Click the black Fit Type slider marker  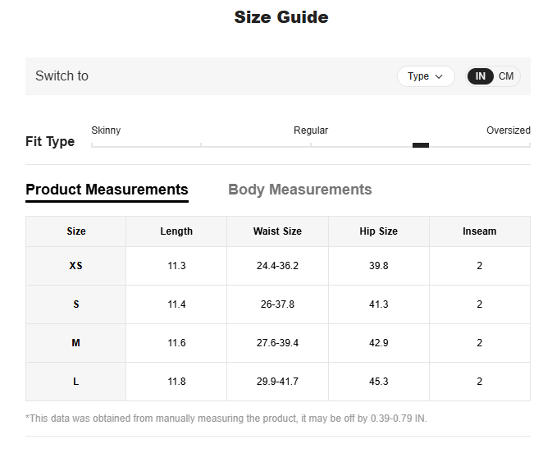pyautogui.click(x=420, y=145)
